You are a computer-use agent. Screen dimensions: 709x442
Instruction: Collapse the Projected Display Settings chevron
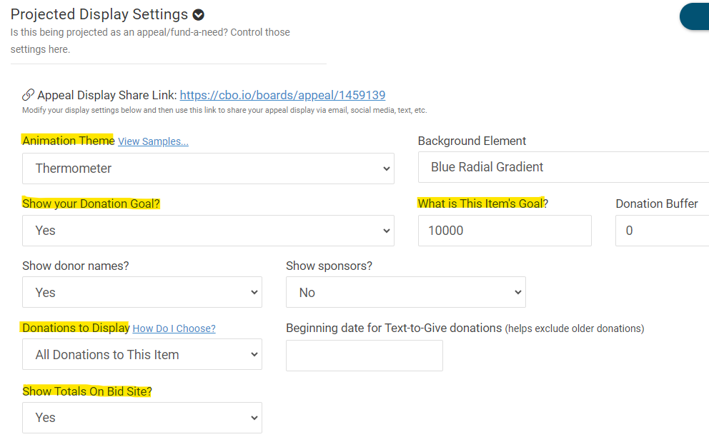tap(199, 15)
